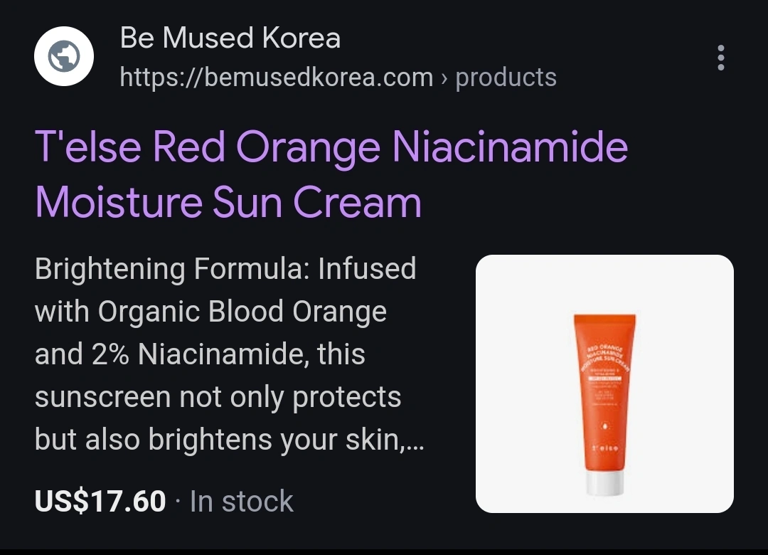Click the globe favicon for Be Mused Korea
Screen dimensions: 768x555
point(64,56)
